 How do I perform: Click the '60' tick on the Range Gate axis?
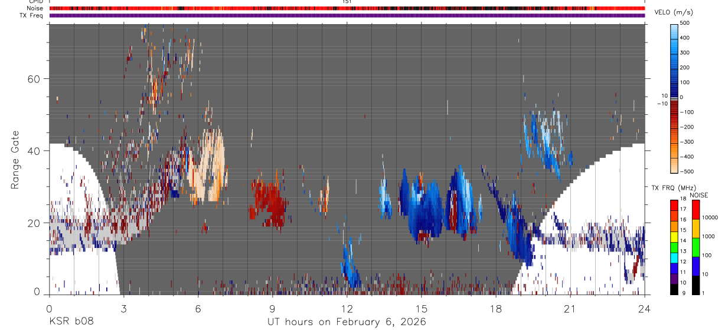(34, 79)
